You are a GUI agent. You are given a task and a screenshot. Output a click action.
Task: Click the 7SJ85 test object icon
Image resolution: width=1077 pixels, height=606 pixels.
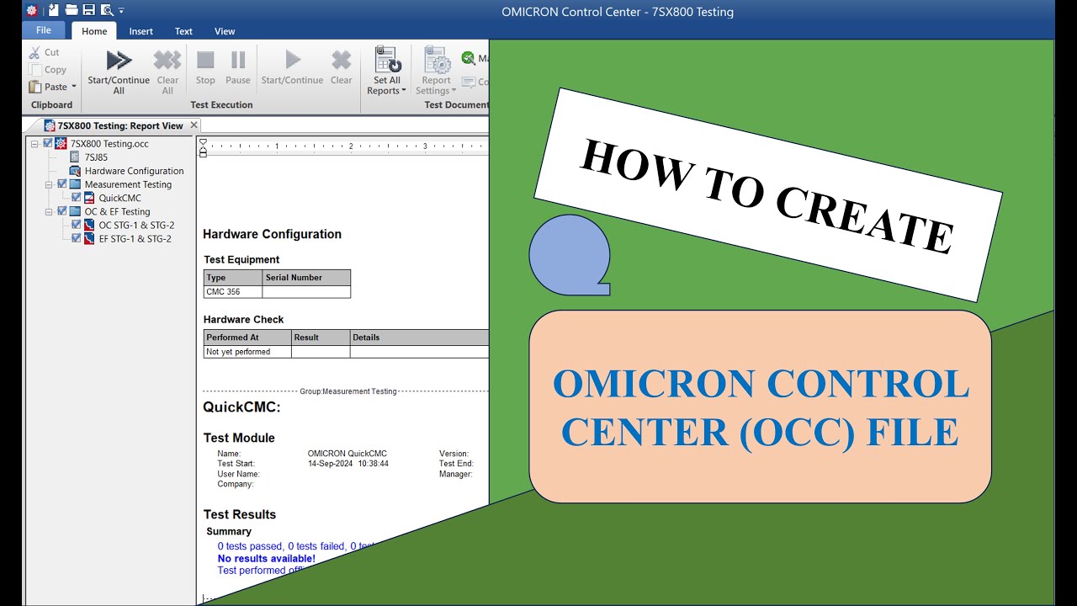[75, 157]
